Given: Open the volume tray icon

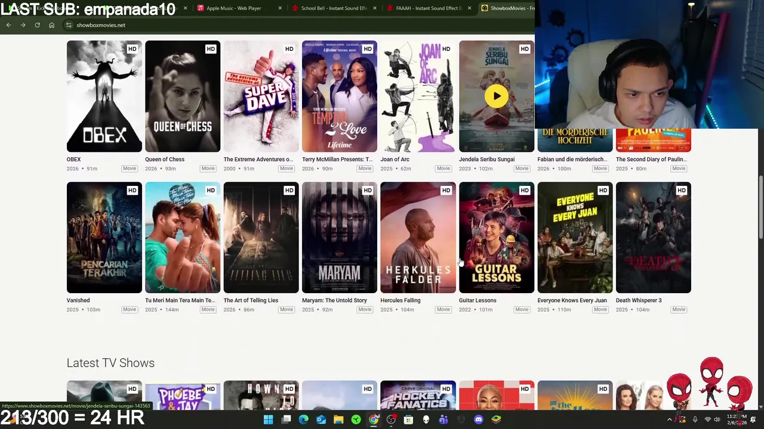Looking at the screenshot, I should click(x=717, y=420).
